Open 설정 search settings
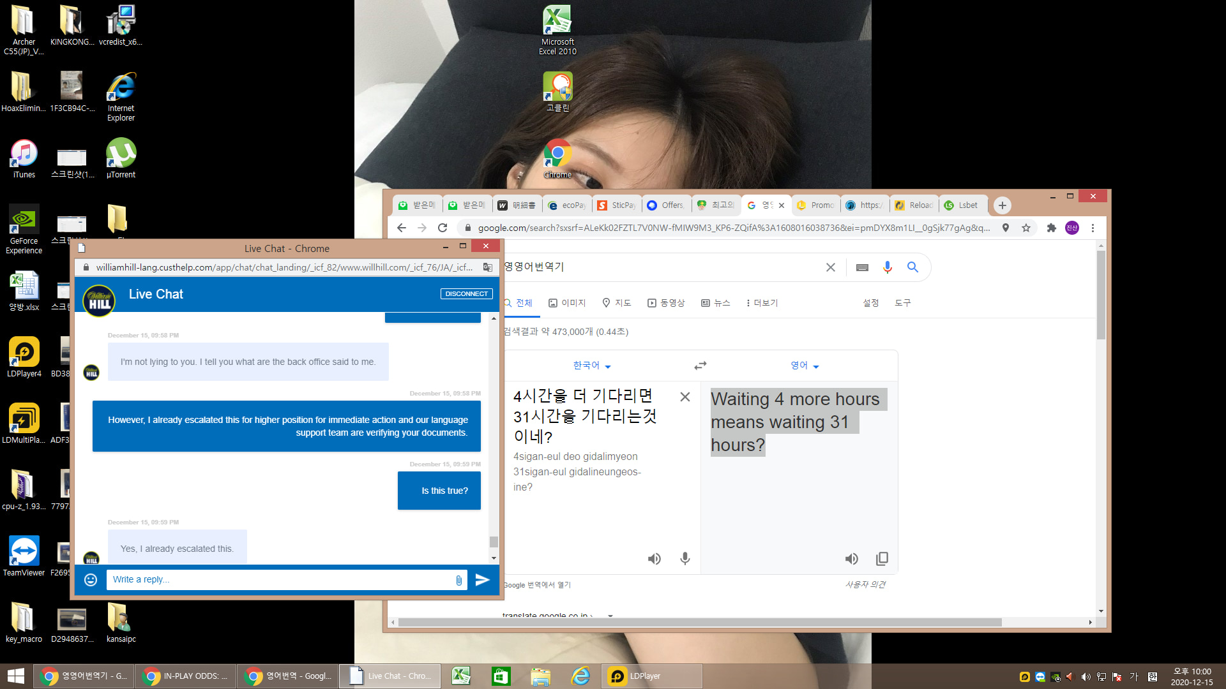Viewport: 1226px width, 689px height. 871,303
